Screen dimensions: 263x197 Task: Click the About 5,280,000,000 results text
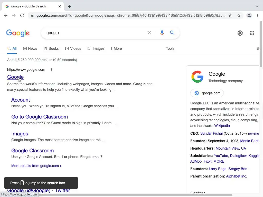click(42, 60)
